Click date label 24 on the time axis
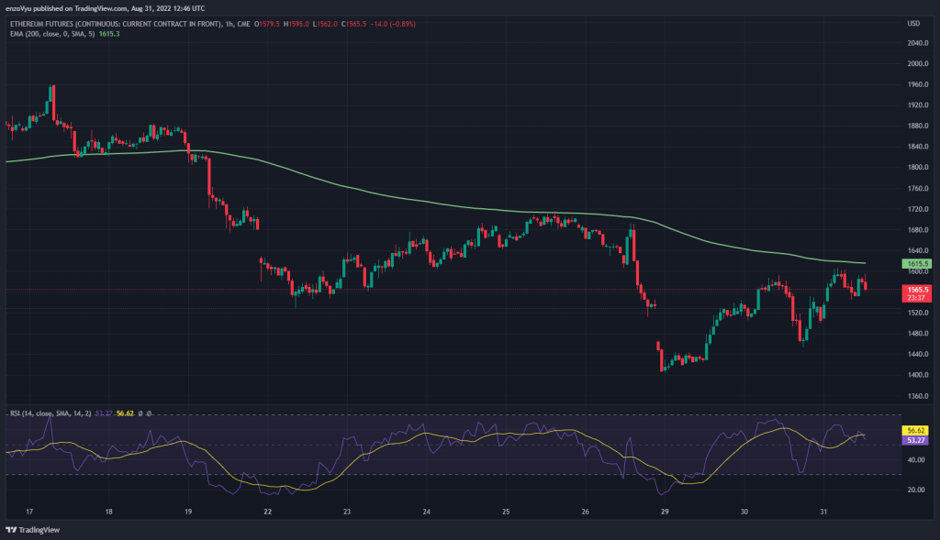This screenshot has height=540, width=940. [426, 512]
